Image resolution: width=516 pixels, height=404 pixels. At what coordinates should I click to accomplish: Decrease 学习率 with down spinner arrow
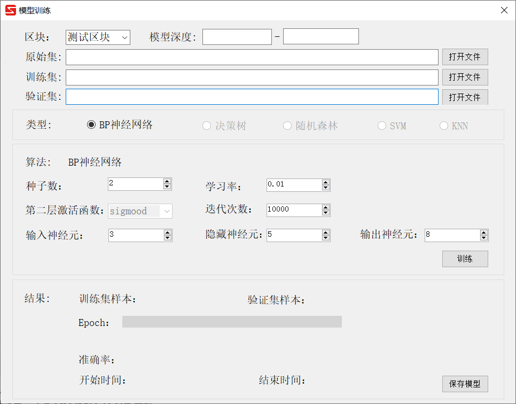coord(326,188)
